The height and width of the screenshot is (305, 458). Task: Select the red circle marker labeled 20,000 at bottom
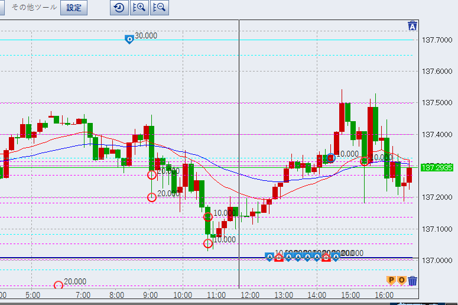pyautogui.click(x=59, y=286)
